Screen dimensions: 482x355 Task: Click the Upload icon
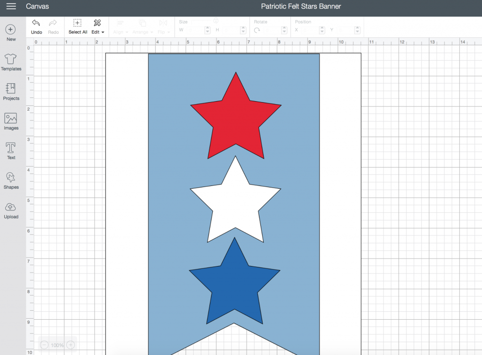[x=11, y=207]
